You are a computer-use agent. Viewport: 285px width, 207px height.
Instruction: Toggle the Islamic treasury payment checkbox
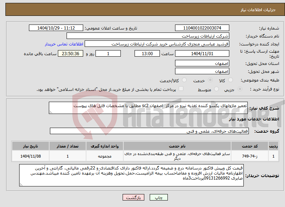[181, 89]
